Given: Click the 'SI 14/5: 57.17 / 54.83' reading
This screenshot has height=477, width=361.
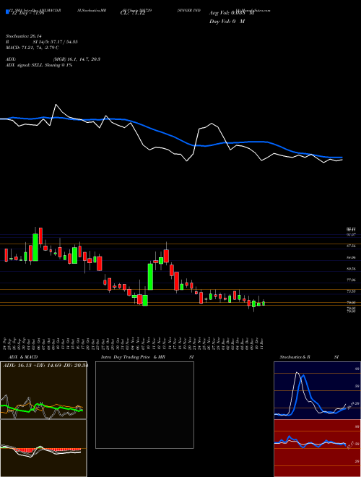Looking at the screenshot, I should (x=56, y=42).
